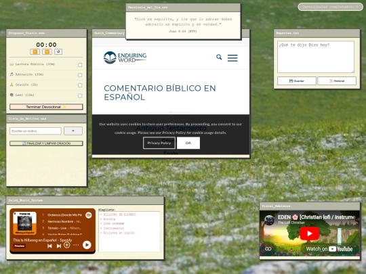Viewport: 366px width, 274px height.
Task: Reset the devotional timer
Action: click(x=58, y=51)
